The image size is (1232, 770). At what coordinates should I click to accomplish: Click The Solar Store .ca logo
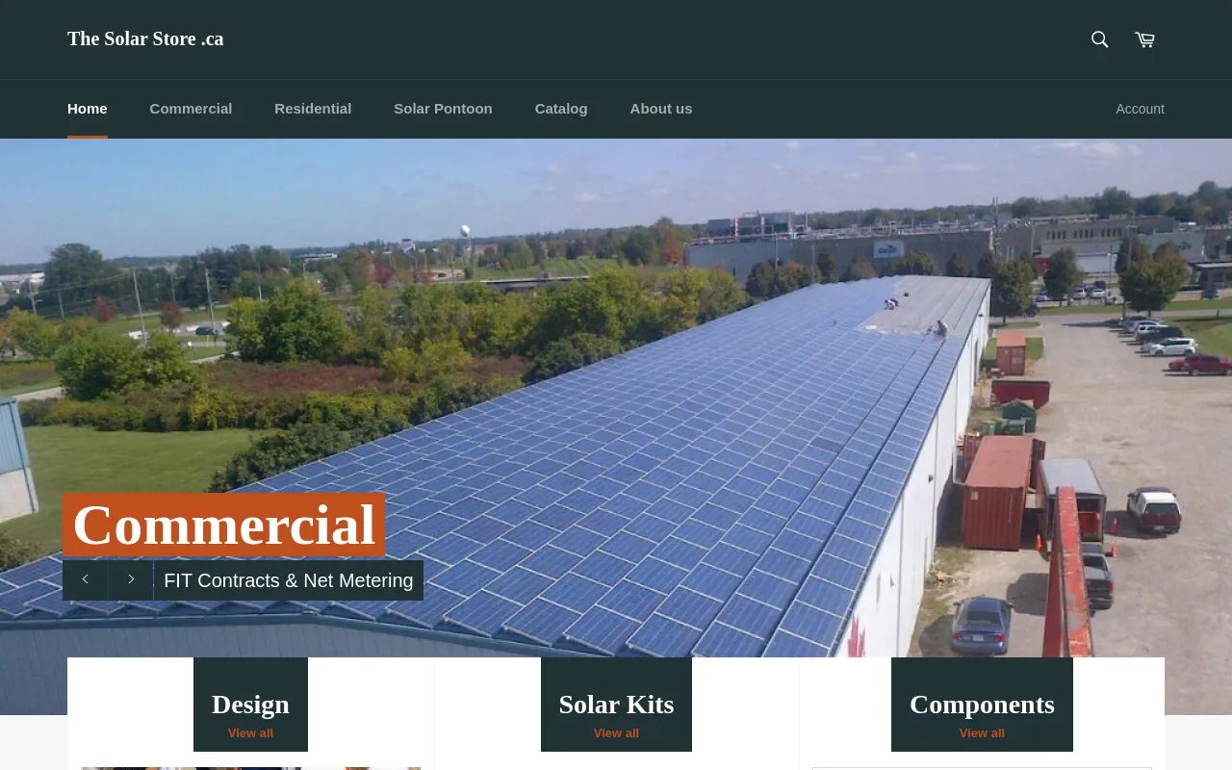point(145,38)
